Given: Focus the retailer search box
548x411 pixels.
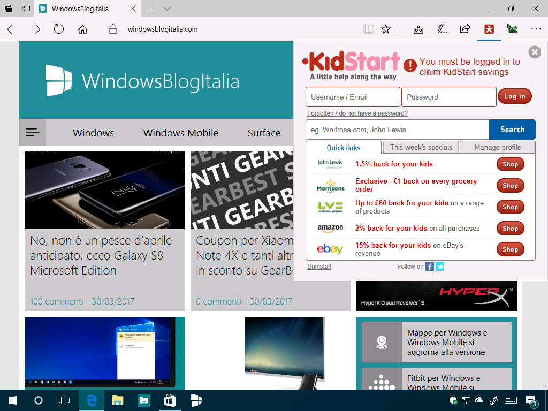Looking at the screenshot, I should coord(398,130).
